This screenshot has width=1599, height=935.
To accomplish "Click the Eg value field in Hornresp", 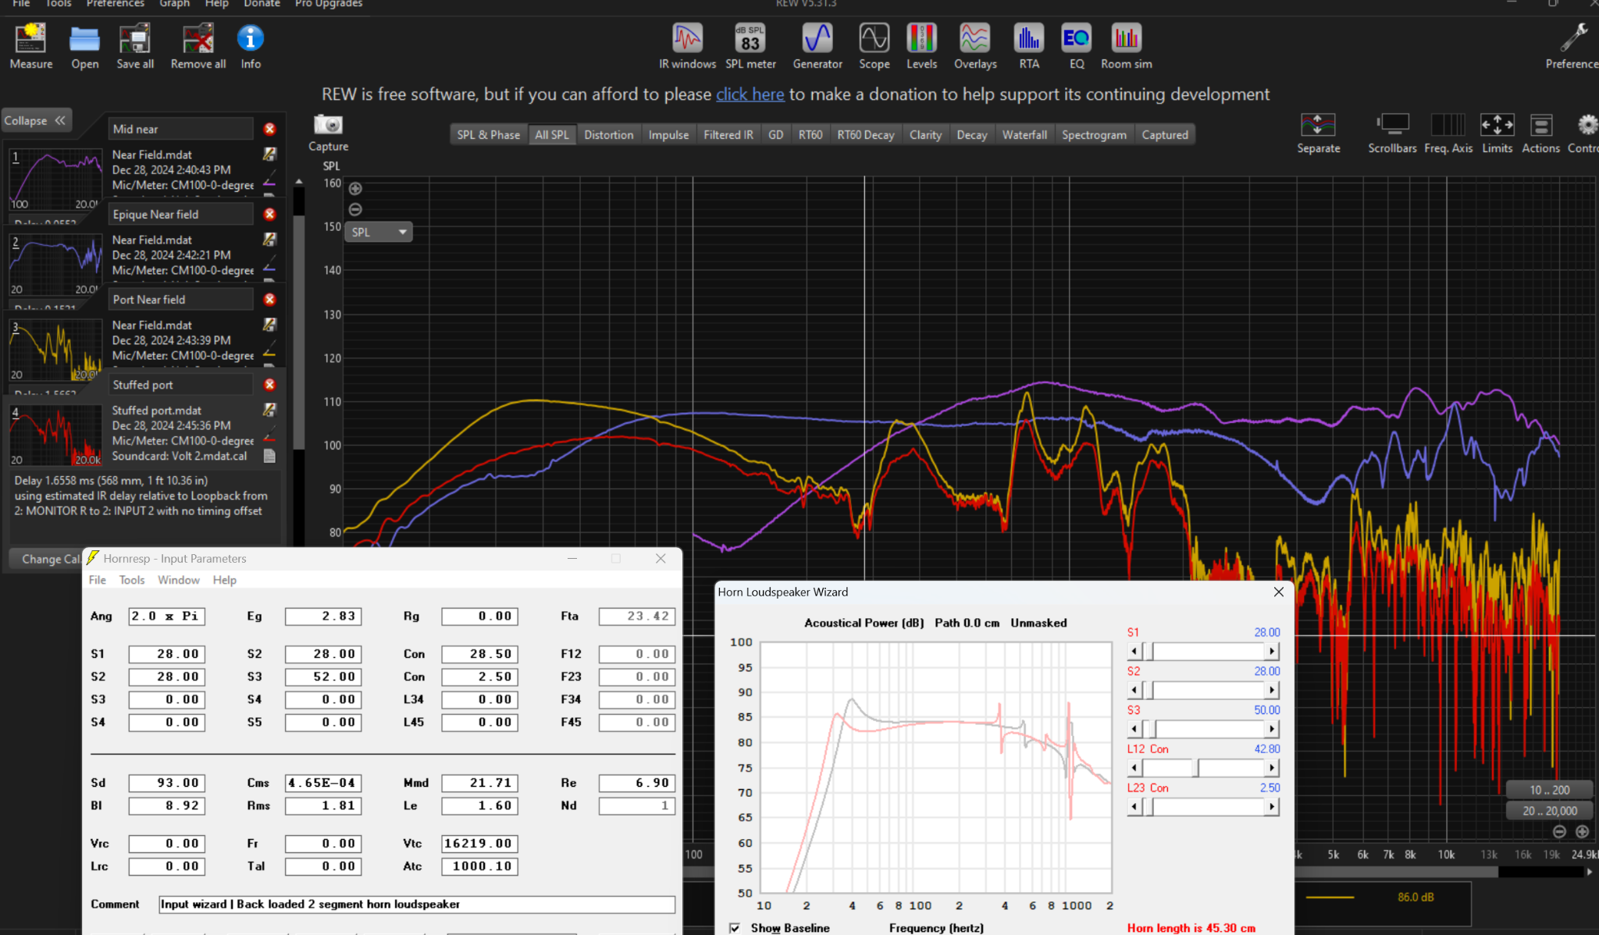I will coord(323,617).
